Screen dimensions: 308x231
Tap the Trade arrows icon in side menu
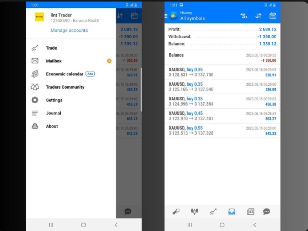35,48
